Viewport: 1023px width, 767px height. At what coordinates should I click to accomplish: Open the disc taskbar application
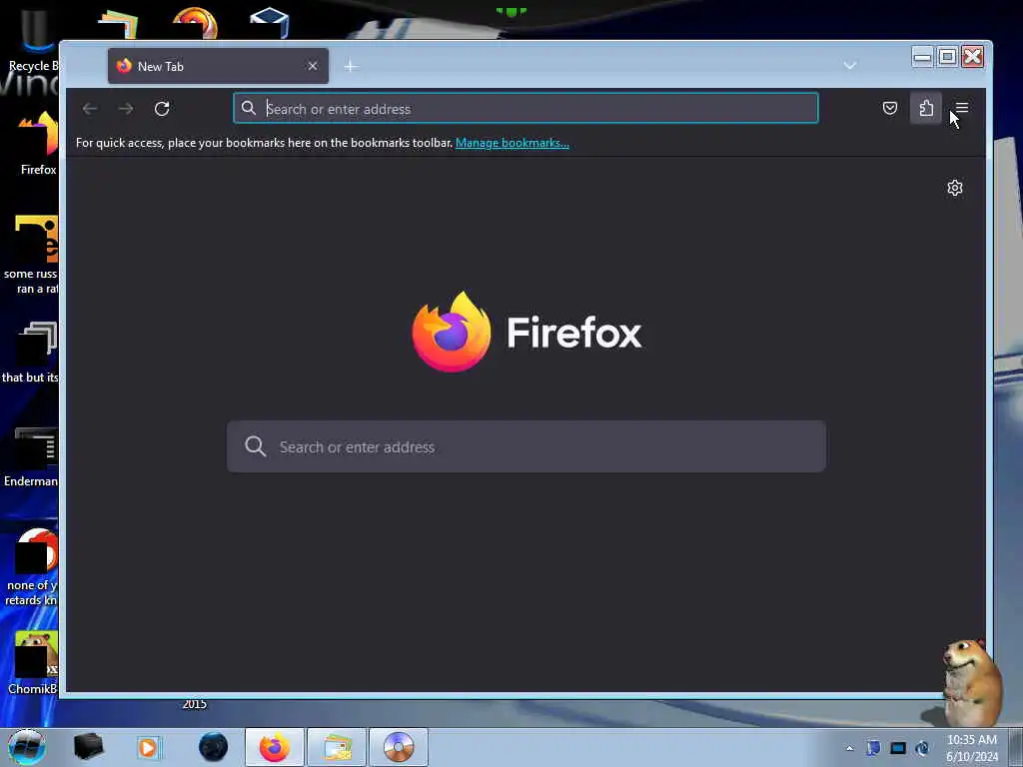399,747
